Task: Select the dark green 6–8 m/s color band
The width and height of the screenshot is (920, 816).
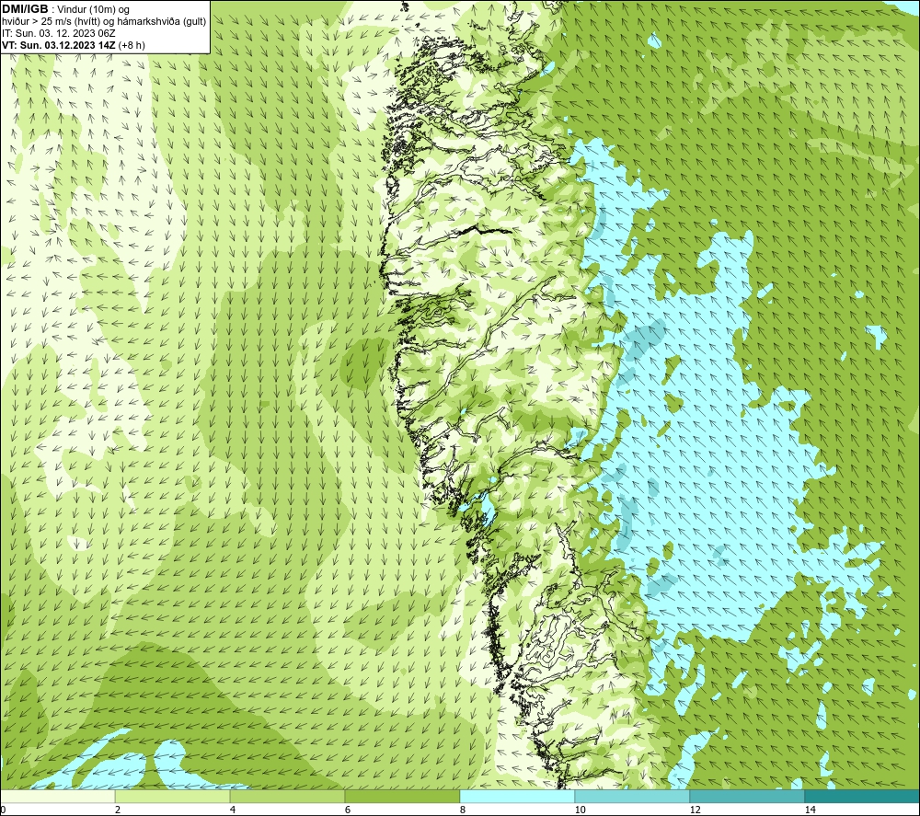Action: pyautogui.click(x=403, y=797)
